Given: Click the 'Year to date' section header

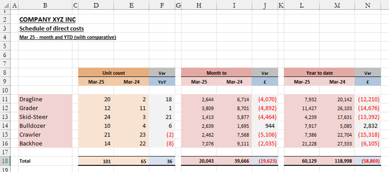Looking at the screenshot, I should [x=319, y=73].
